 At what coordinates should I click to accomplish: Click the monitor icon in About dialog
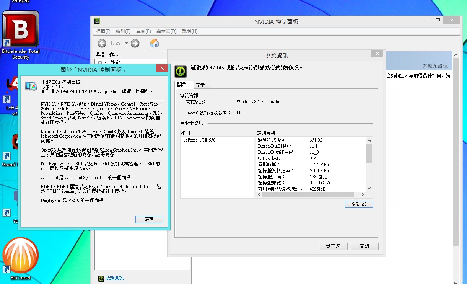click(31, 86)
